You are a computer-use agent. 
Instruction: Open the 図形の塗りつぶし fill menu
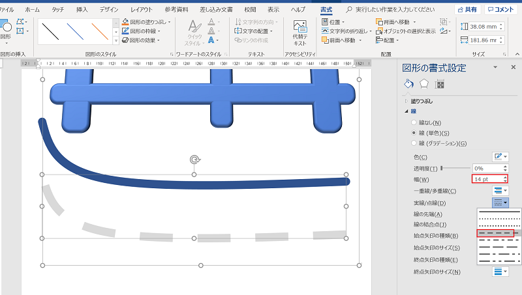[146, 22]
